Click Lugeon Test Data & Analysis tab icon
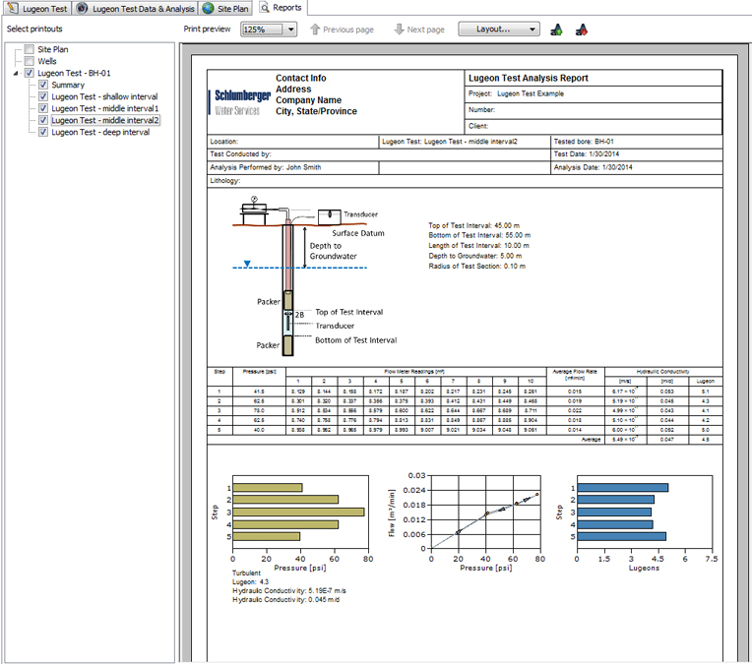752x664 pixels. 82,8
